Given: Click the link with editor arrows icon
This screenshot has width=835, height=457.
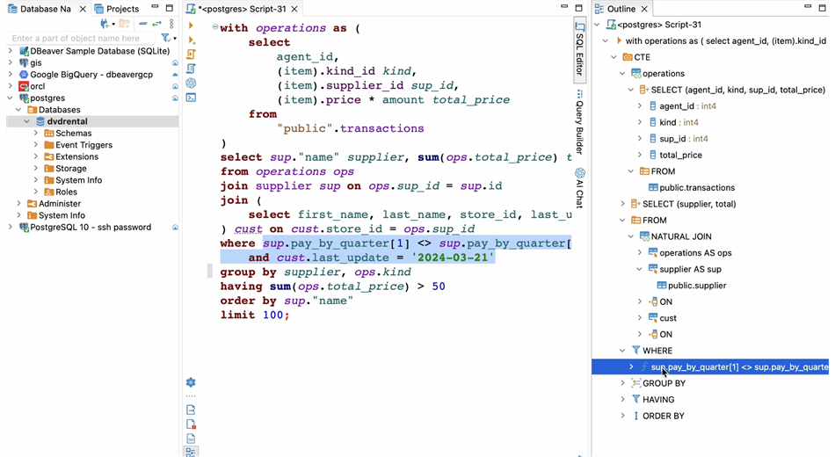Looking at the screenshot, I should point(156,24).
